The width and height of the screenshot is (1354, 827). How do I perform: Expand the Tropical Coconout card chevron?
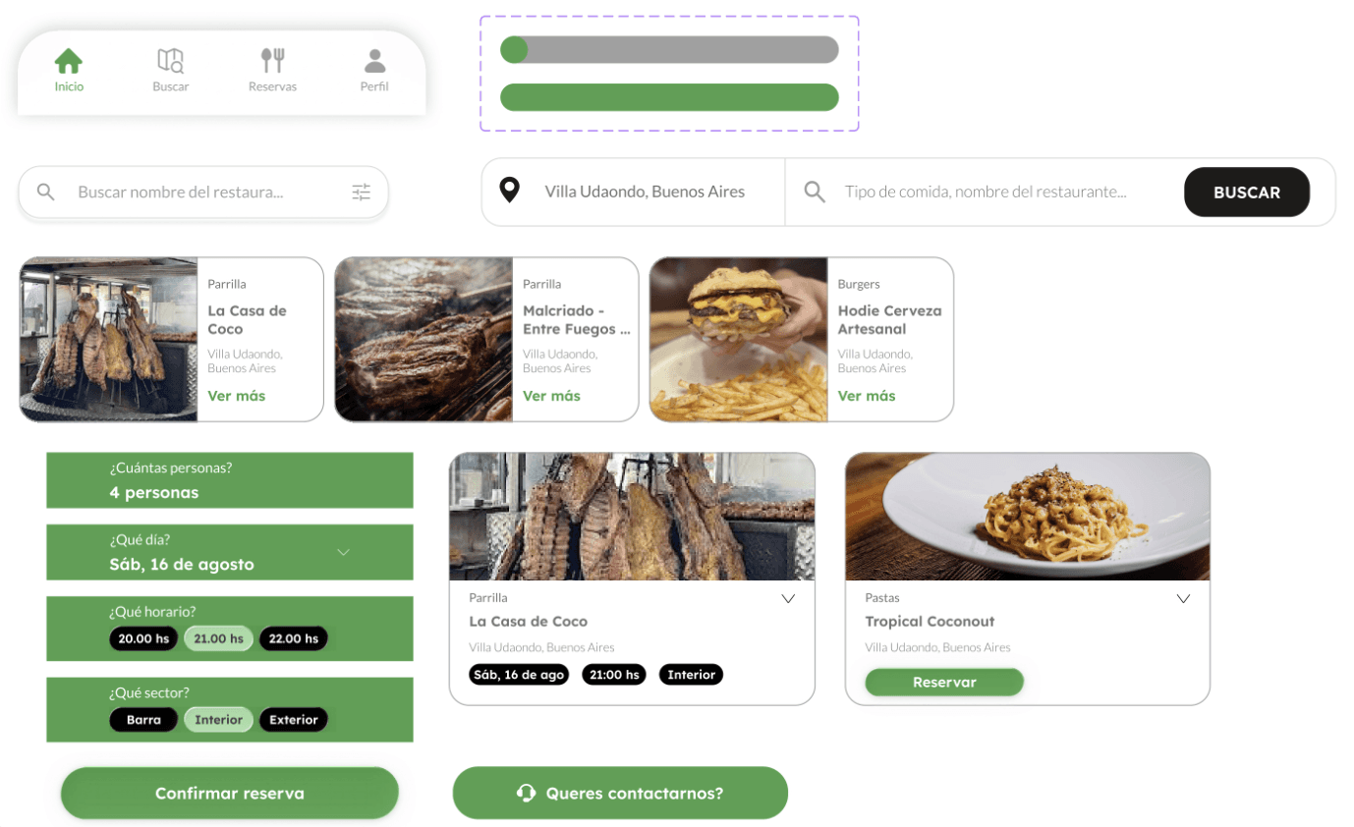click(1183, 598)
